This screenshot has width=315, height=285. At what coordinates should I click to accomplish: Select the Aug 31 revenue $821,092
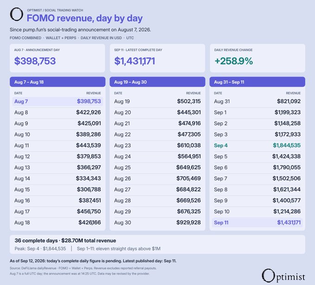click(289, 101)
